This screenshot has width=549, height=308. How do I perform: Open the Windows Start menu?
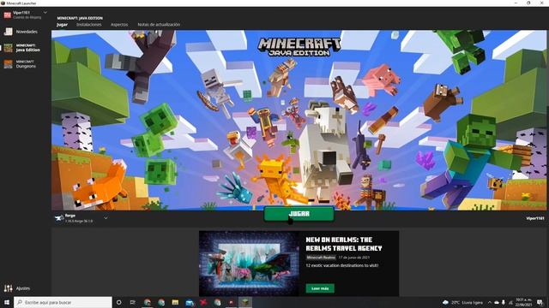pos(7,302)
